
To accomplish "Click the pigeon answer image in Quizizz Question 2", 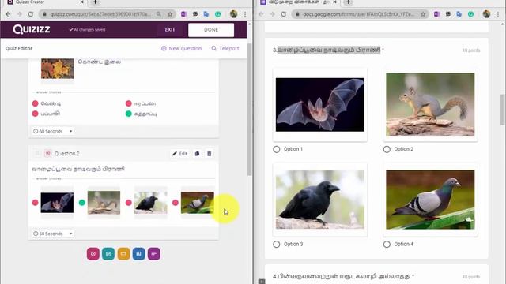I will click(x=198, y=203).
